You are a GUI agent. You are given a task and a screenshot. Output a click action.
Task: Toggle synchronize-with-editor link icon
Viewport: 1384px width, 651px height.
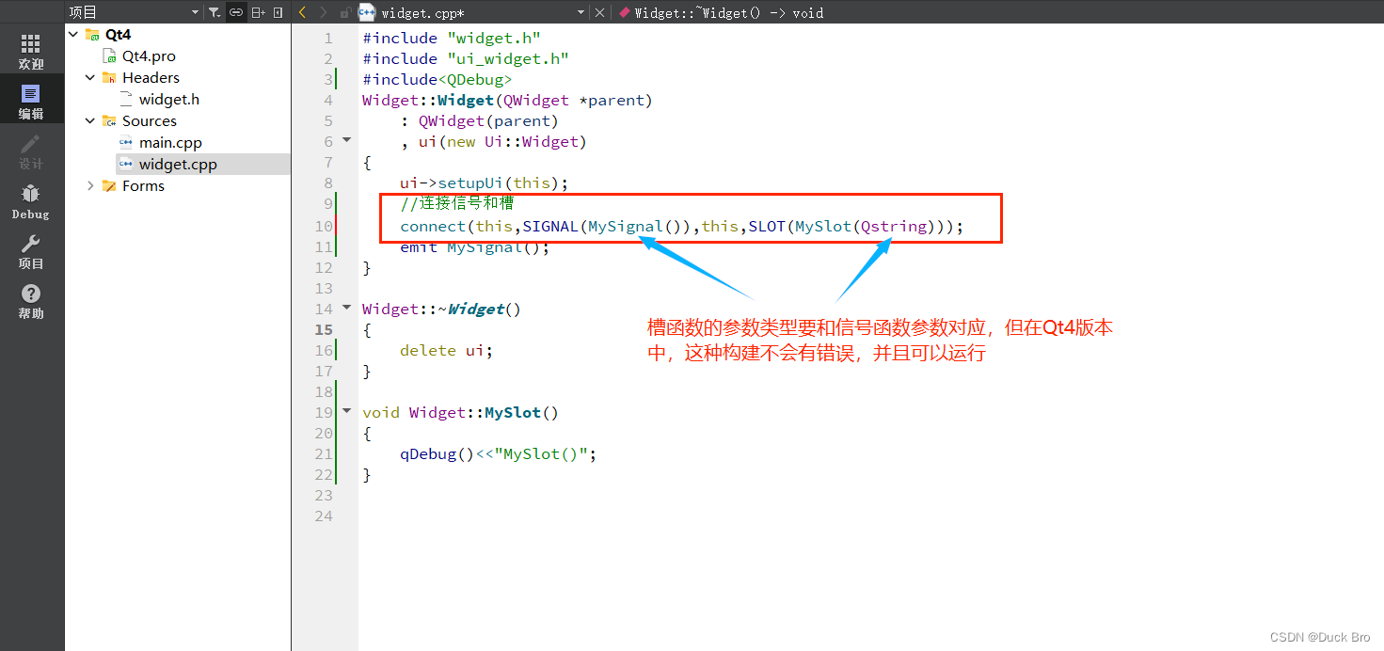236,11
